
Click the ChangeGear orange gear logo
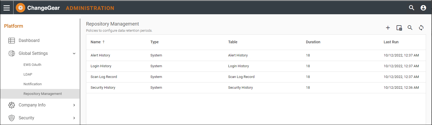coord(21,8)
